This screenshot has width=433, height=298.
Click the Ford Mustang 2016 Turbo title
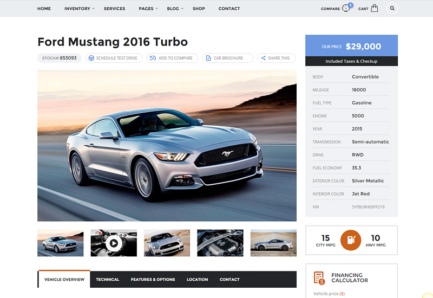(x=113, y=42)
